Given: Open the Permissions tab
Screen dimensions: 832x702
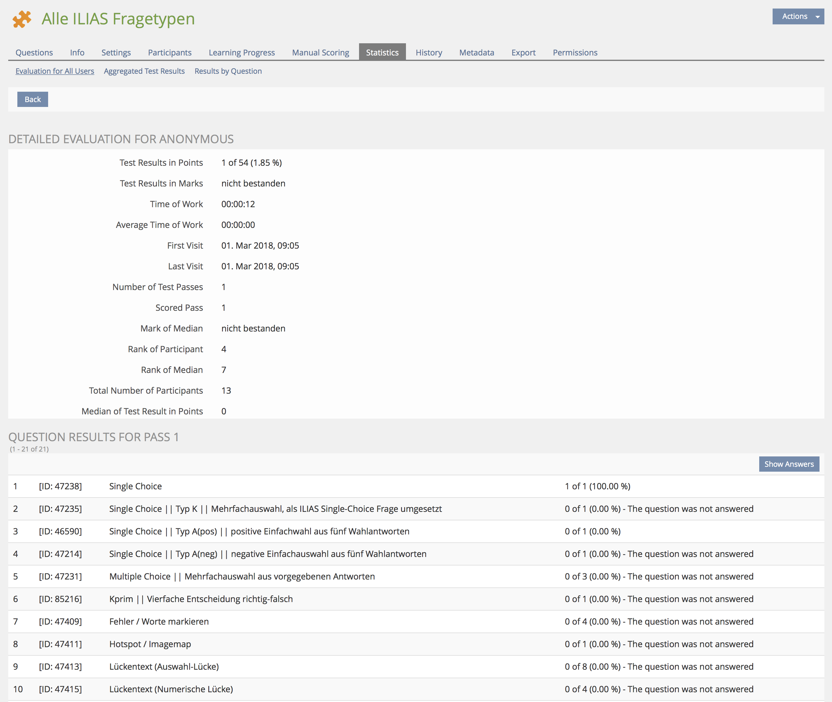Looking at the screenshot, I should (575, 52).
